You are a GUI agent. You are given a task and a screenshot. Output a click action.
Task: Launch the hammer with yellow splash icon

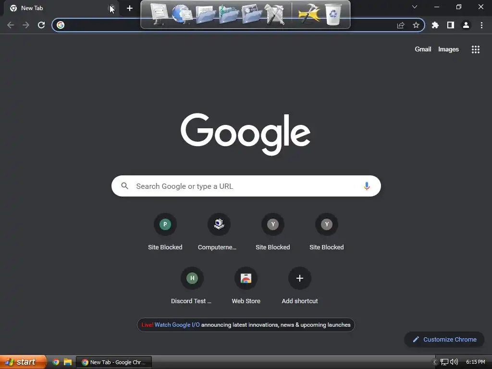[x=309, y=14]
